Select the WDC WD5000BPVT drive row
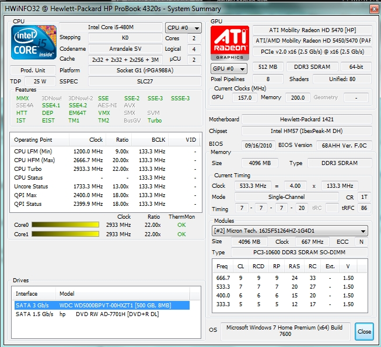 coord(102,305)
